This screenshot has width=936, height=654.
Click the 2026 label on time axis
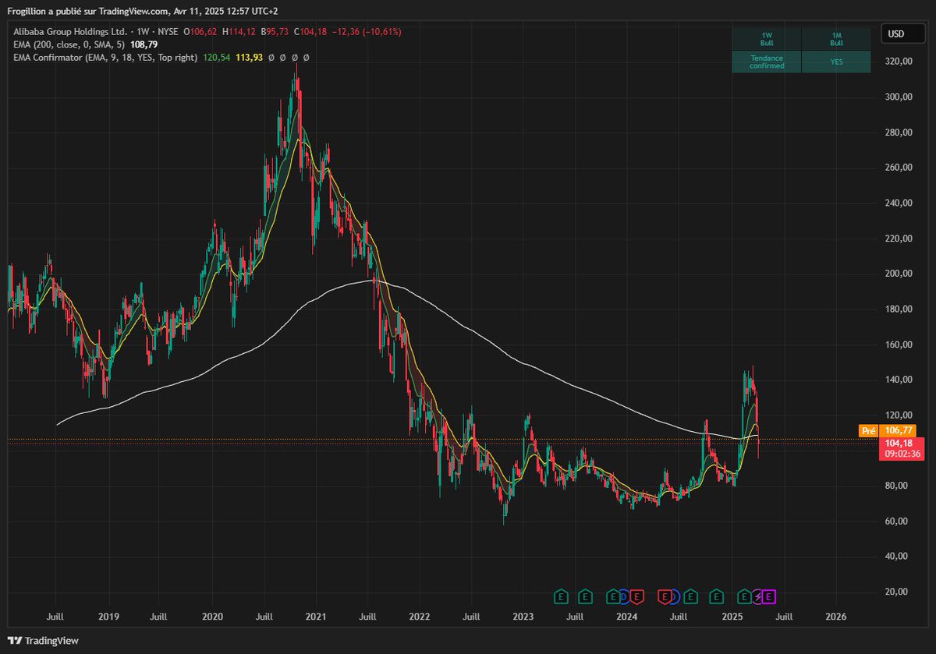[x=835, y=617]
